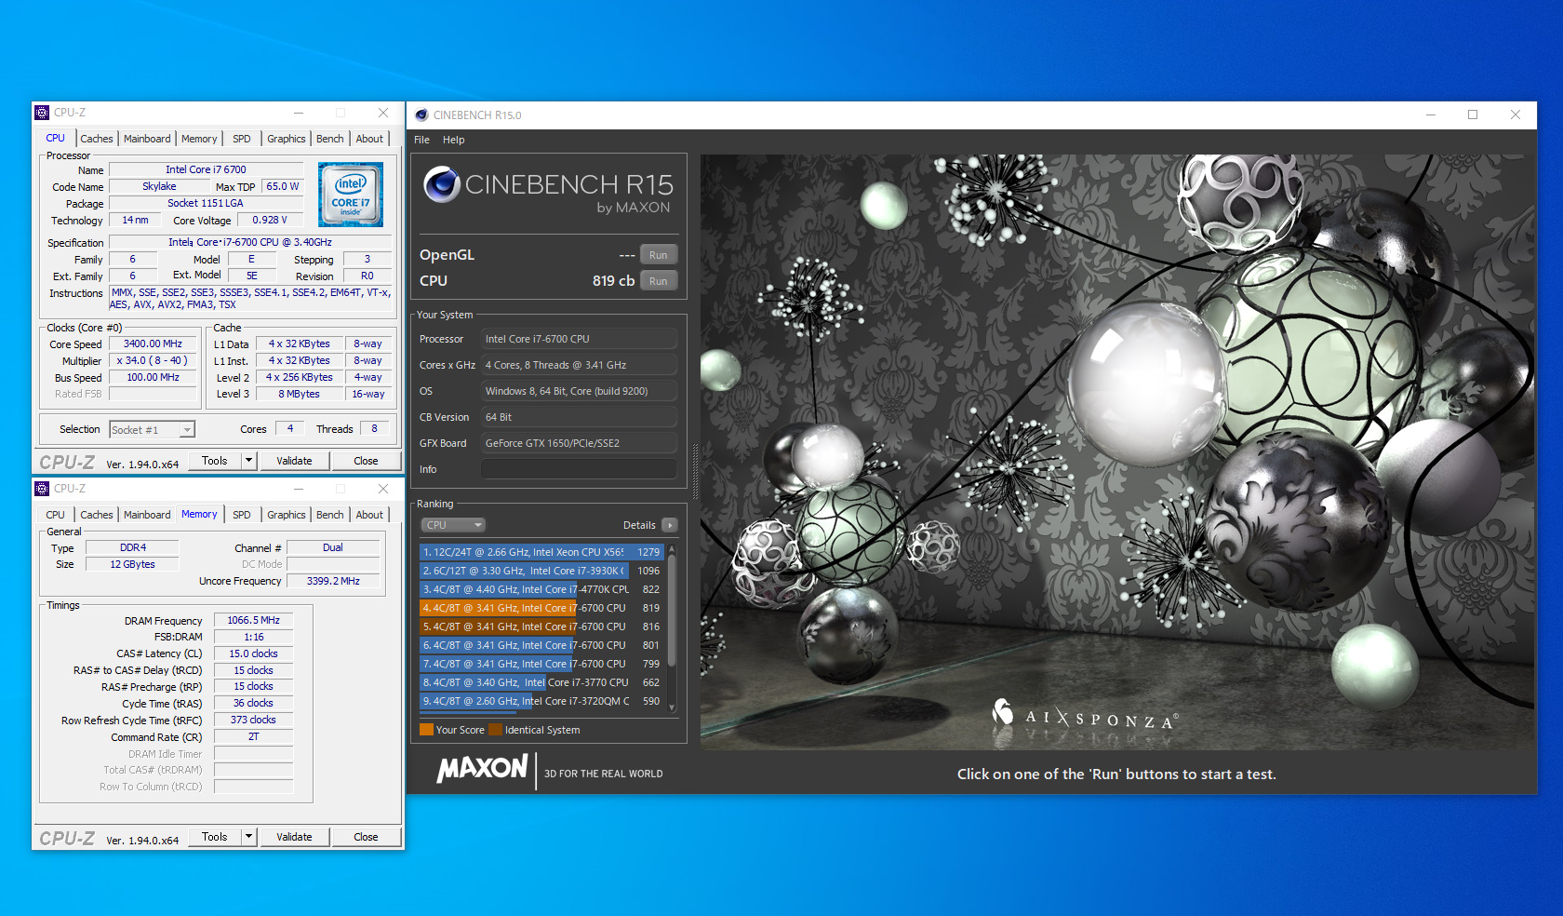Click the Cinebench R15 sphere logo
This screenshot has height=916, width=1563.
(x=442, y=184)
